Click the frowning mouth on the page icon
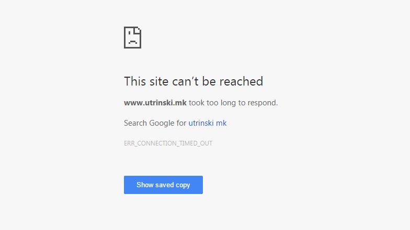The image size is (410, 230). point(133,42)
